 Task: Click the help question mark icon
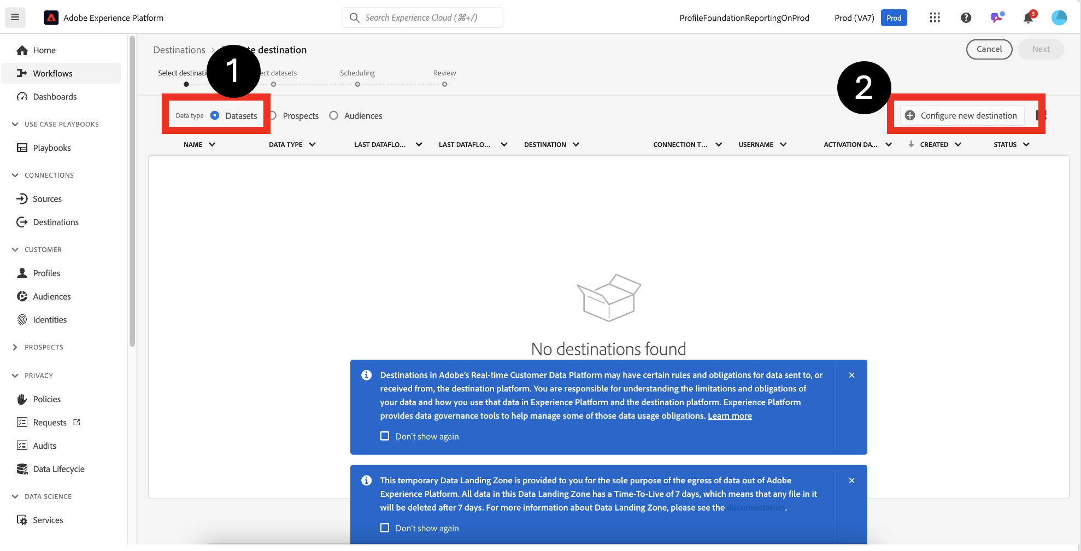[x=966, y=18]
